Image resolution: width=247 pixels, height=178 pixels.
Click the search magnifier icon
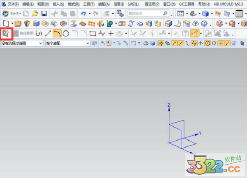point(165,14)
